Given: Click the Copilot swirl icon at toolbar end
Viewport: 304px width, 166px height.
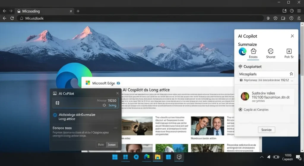Looking at the screenshot, I should 299,18.
